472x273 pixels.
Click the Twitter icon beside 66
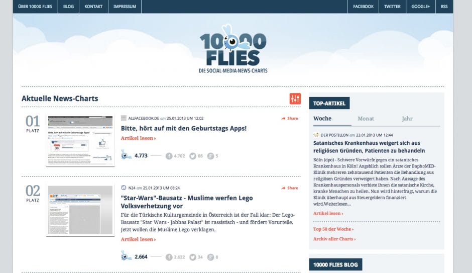click(x=193, y=156)
